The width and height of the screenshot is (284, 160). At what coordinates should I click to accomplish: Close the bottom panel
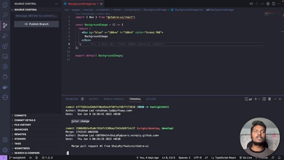tap(280, 99)
